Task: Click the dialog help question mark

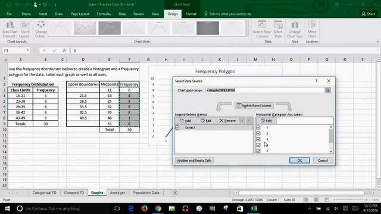Action: pos(316,81)
